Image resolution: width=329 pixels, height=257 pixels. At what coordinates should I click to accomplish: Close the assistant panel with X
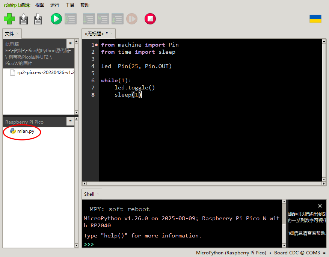(x=320, y=206)
